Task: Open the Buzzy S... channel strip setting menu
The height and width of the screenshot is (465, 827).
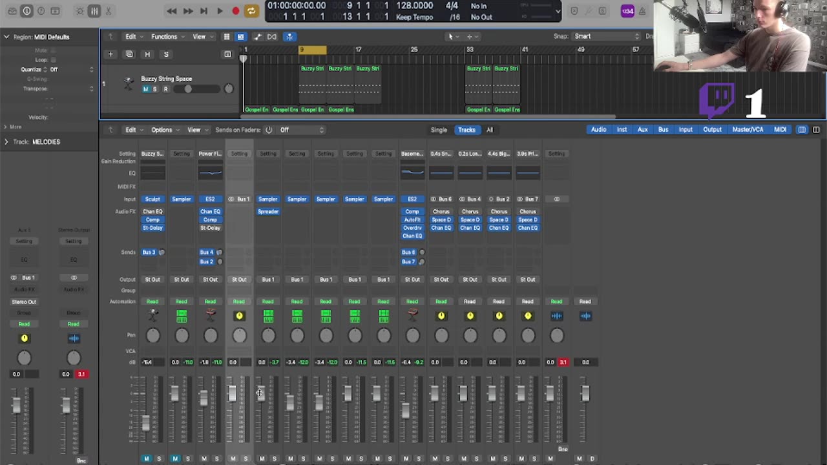Action: tap(152, 154)
